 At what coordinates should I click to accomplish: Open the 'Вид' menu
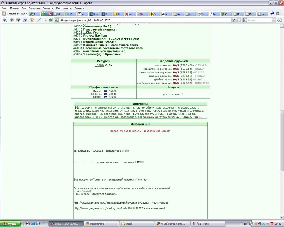24,8
